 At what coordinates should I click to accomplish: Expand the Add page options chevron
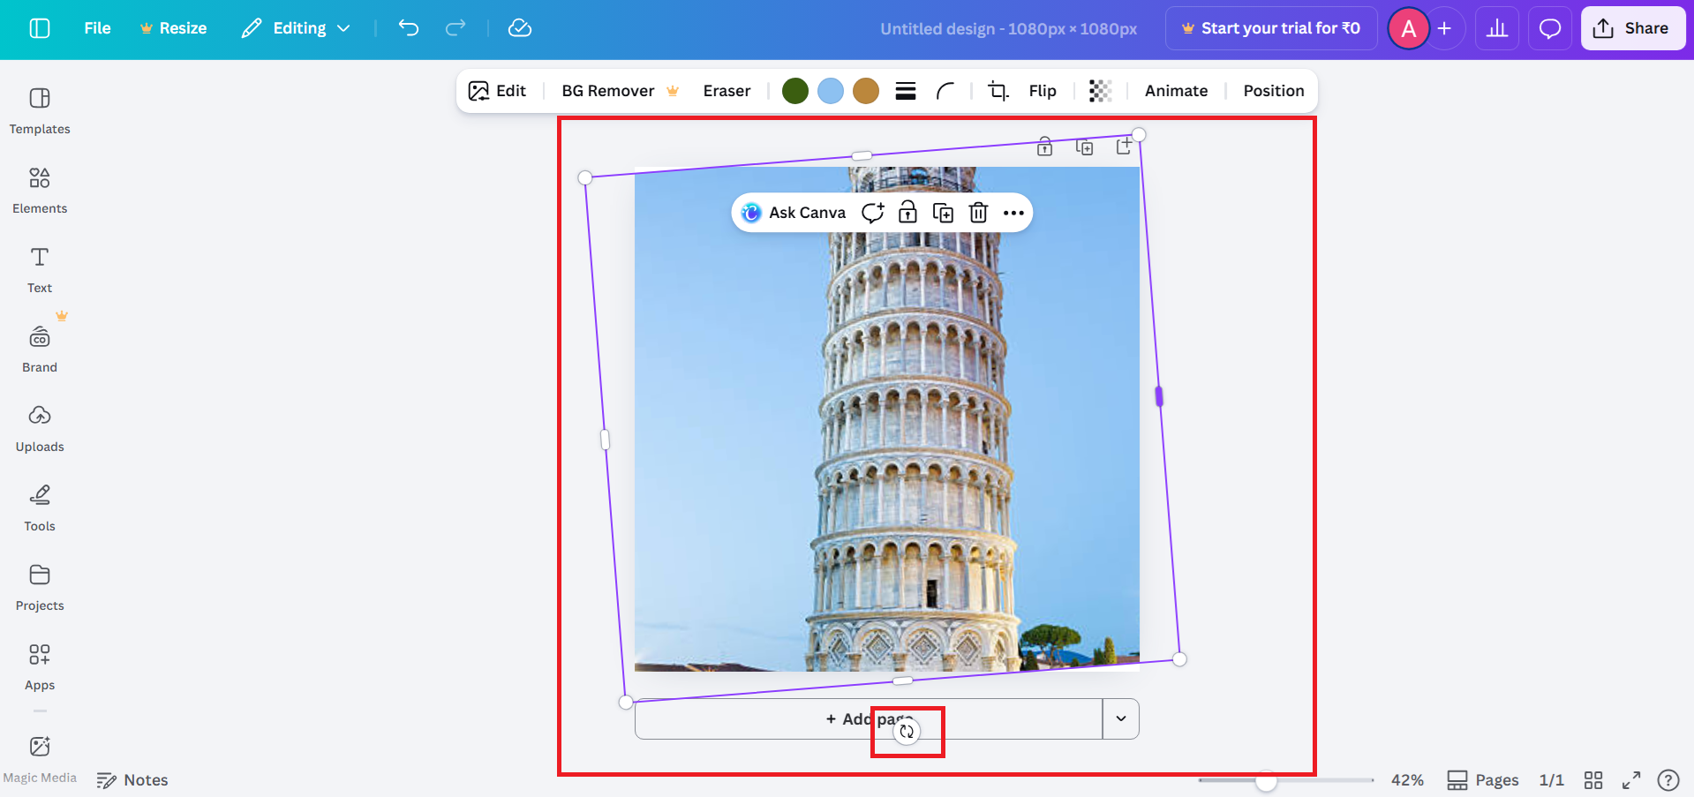pos(1120,718)
